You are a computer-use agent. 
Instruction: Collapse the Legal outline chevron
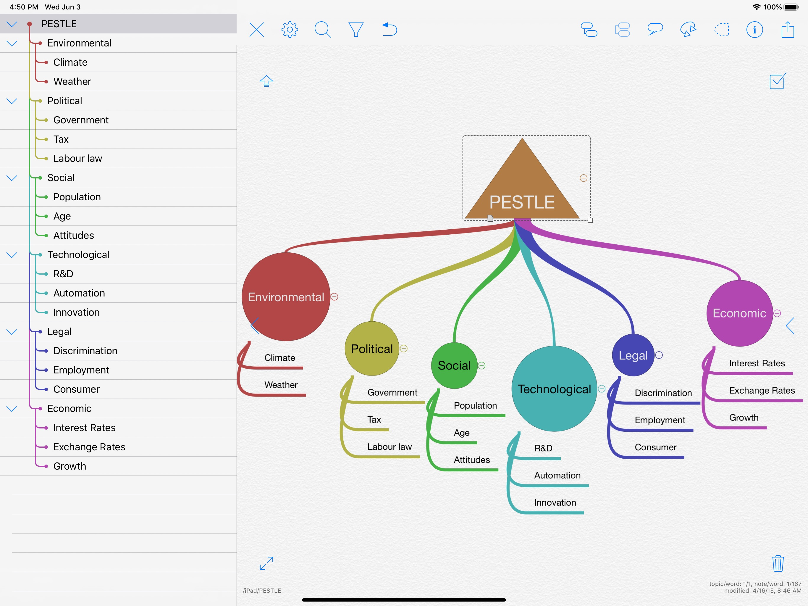click(x=12, y=331)
